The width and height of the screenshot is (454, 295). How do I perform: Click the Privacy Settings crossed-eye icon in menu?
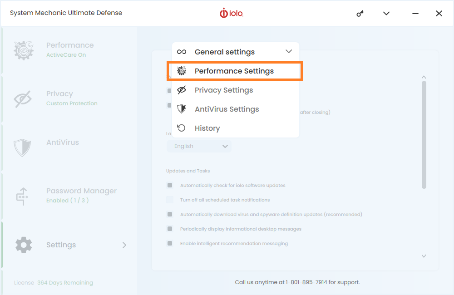pyautogui.click(x=182, y=90)
